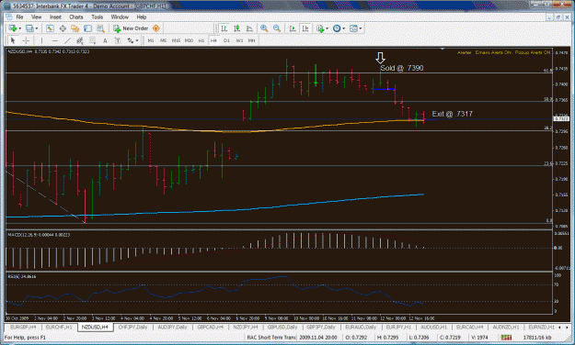The image size is (575, 345).
Task: Switch to Bar Chart display
Action: [224, 28]
